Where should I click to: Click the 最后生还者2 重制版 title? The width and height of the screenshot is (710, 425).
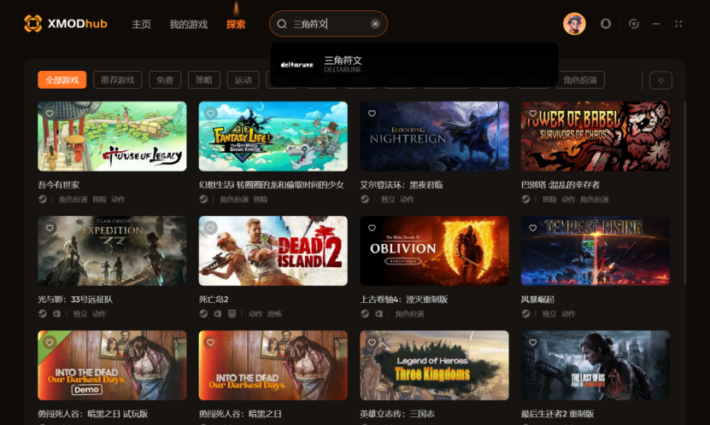point(557,414)
